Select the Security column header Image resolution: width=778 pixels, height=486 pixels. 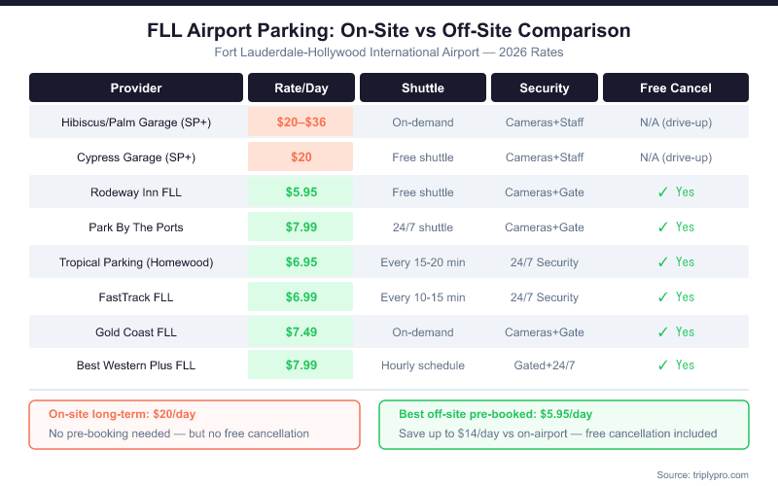(544, 87)
